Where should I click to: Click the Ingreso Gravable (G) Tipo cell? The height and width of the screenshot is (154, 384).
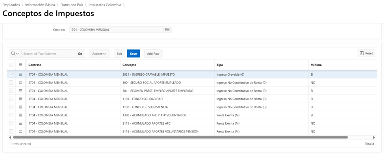261,74
